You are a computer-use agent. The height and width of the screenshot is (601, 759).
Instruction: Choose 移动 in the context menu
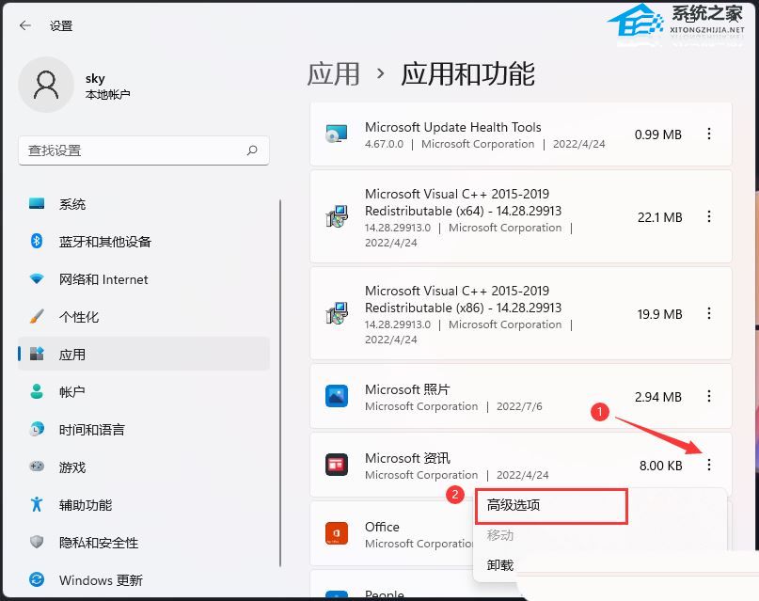coord(500,535)
